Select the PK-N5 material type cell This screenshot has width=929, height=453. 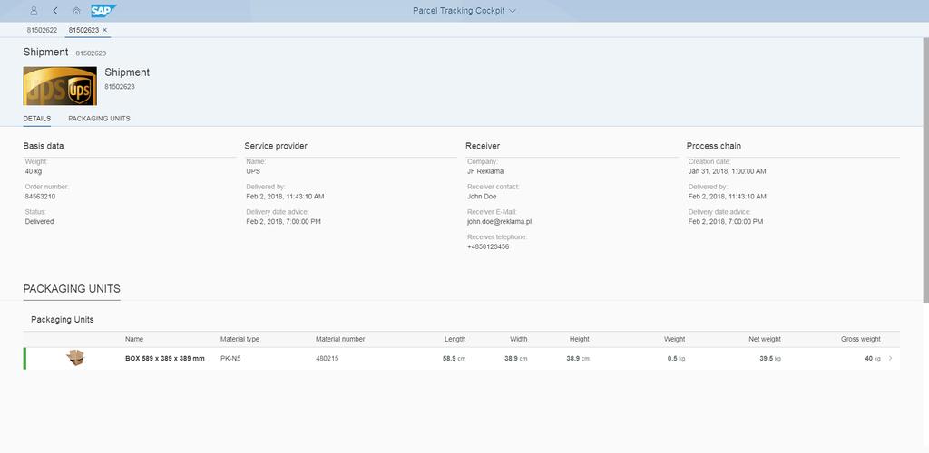coord(230,359)
